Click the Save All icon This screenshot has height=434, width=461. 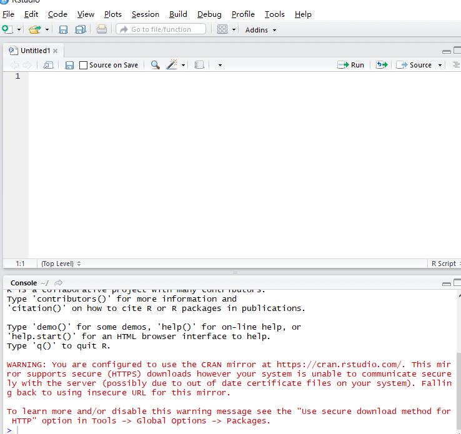(80, 29)
